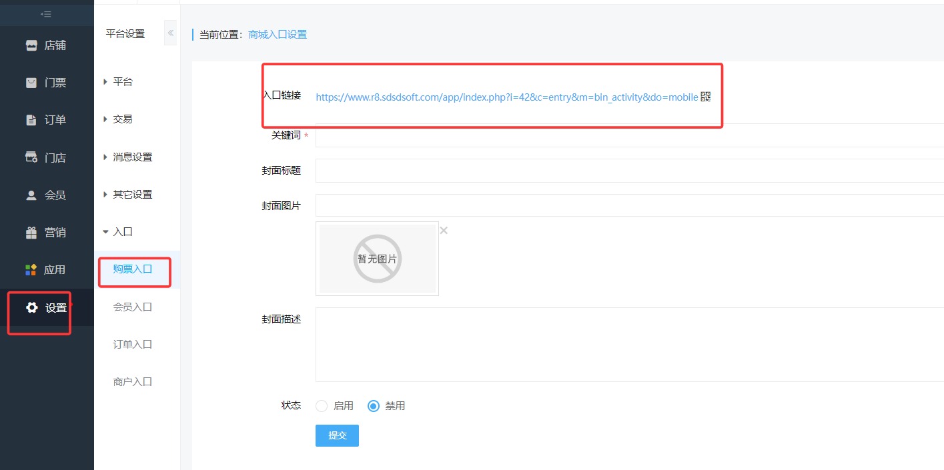Collapse the 入口 submenu arrow
Screen dimensions: 944x470
[105, 232]
